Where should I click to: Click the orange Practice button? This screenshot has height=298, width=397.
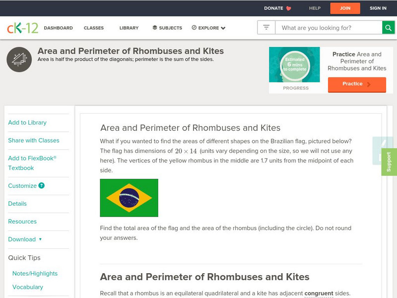[357, 84]
